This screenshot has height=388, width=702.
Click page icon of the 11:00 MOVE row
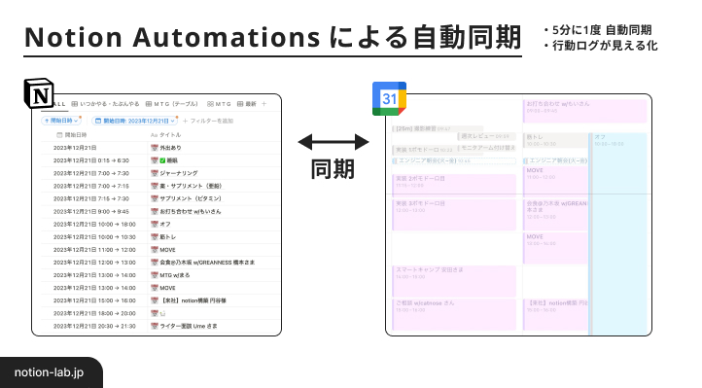point(155,250)
